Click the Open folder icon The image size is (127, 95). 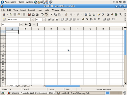[11, 14]
